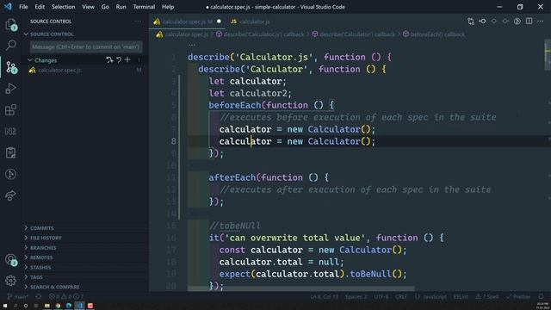Viewport: 551px width, 310px height.
Task: Click the stage all changes plus icon
Action: pos(127,60)
